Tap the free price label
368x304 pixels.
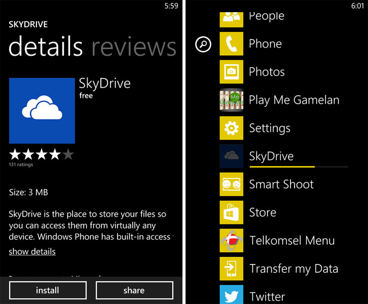click(86, 95)
